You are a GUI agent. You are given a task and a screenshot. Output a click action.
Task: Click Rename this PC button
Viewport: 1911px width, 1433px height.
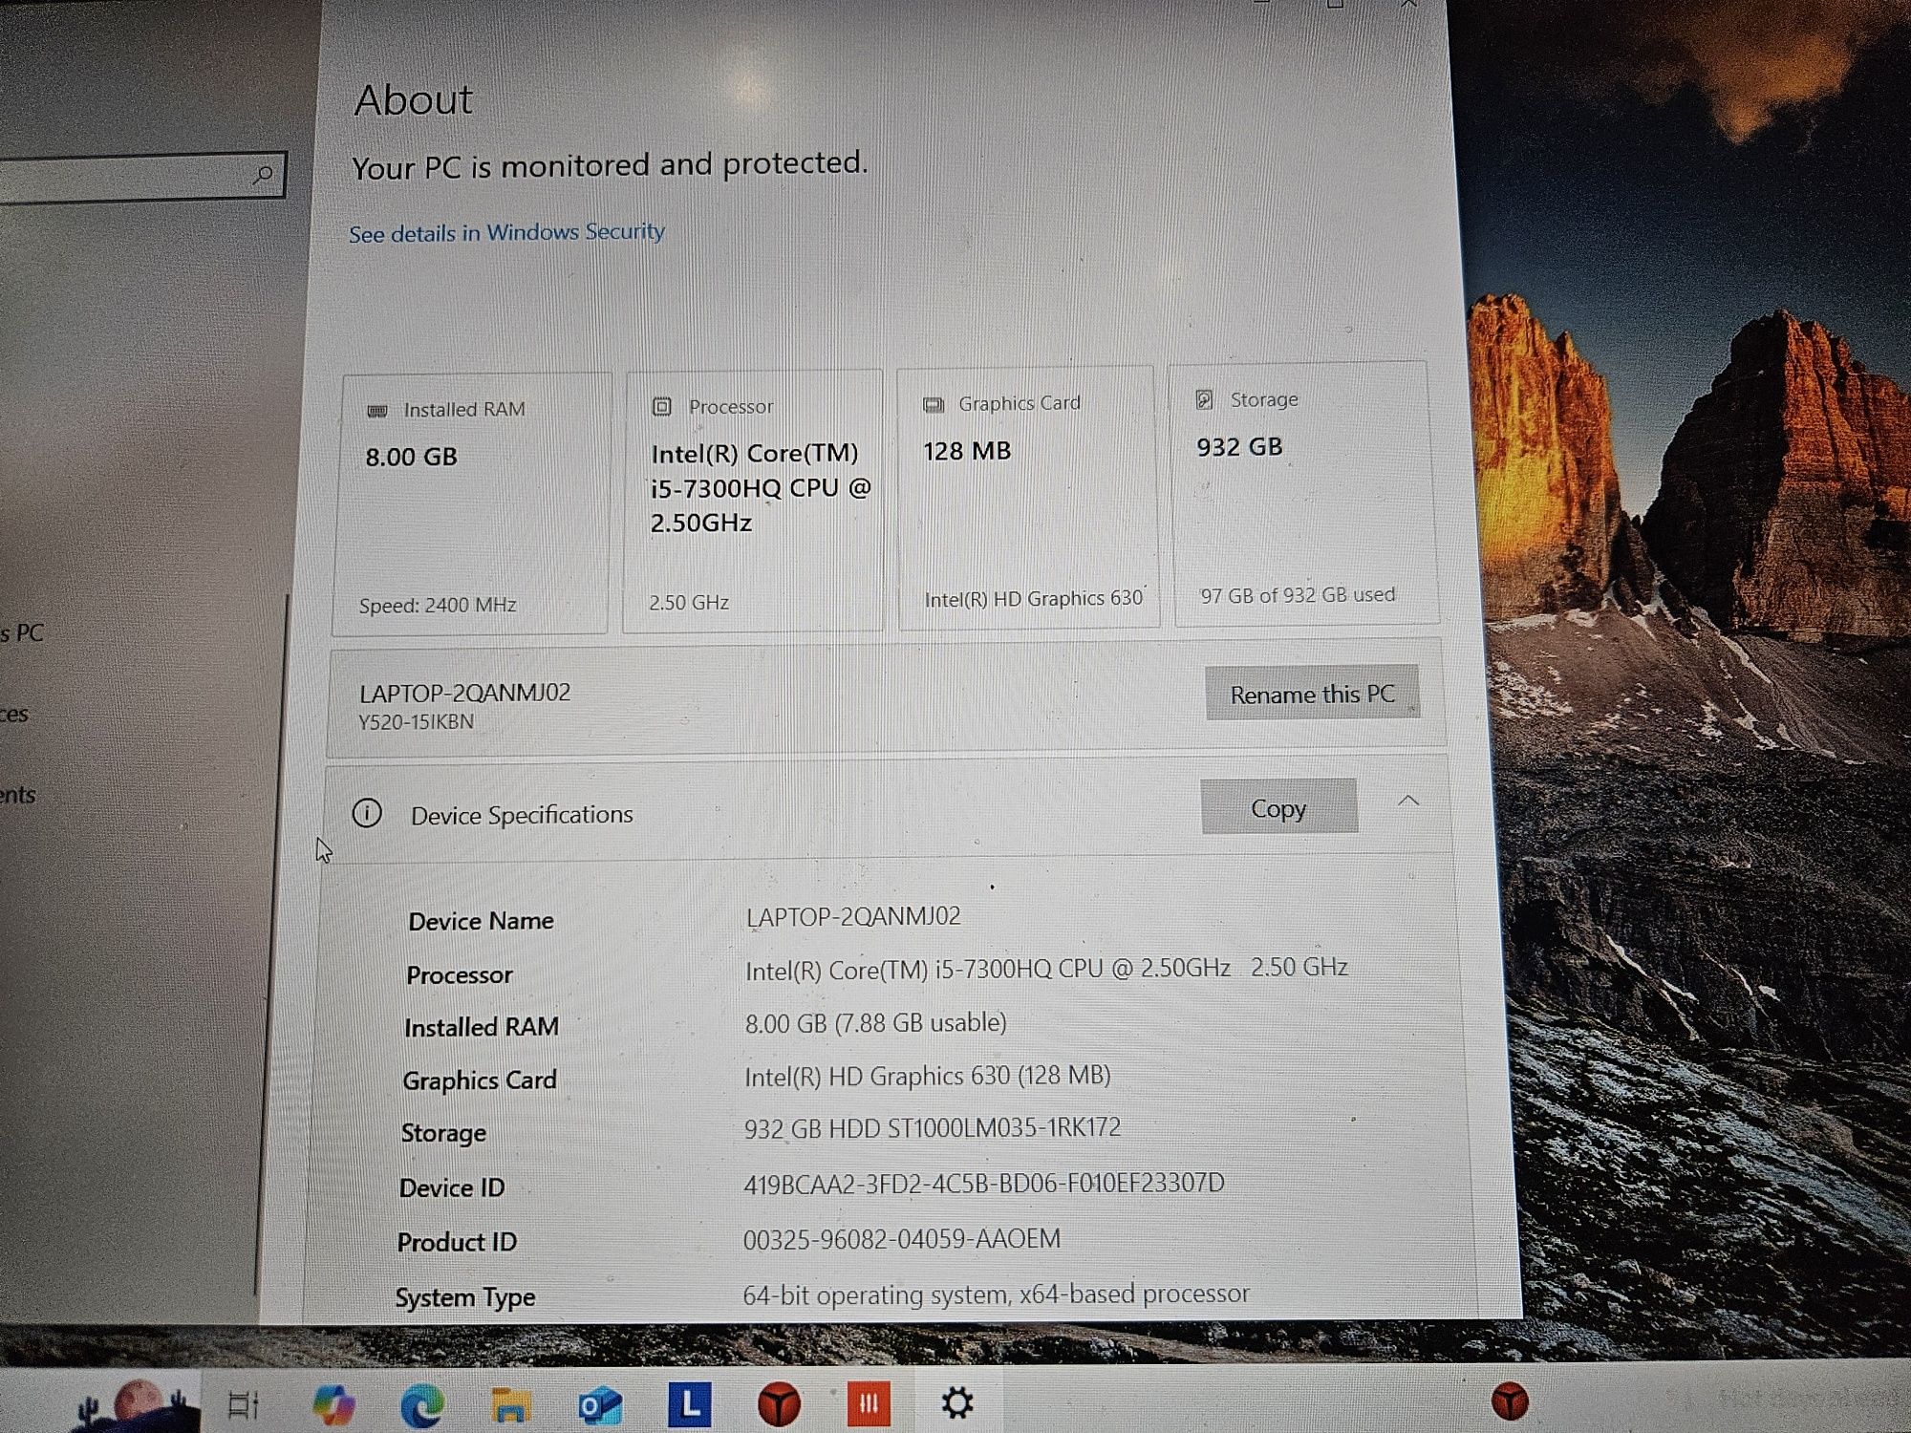(x=1312, y=693)
